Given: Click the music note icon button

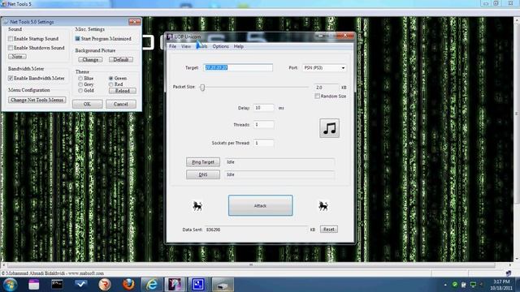Looking at the screenshot, I should tap(329, 128).
